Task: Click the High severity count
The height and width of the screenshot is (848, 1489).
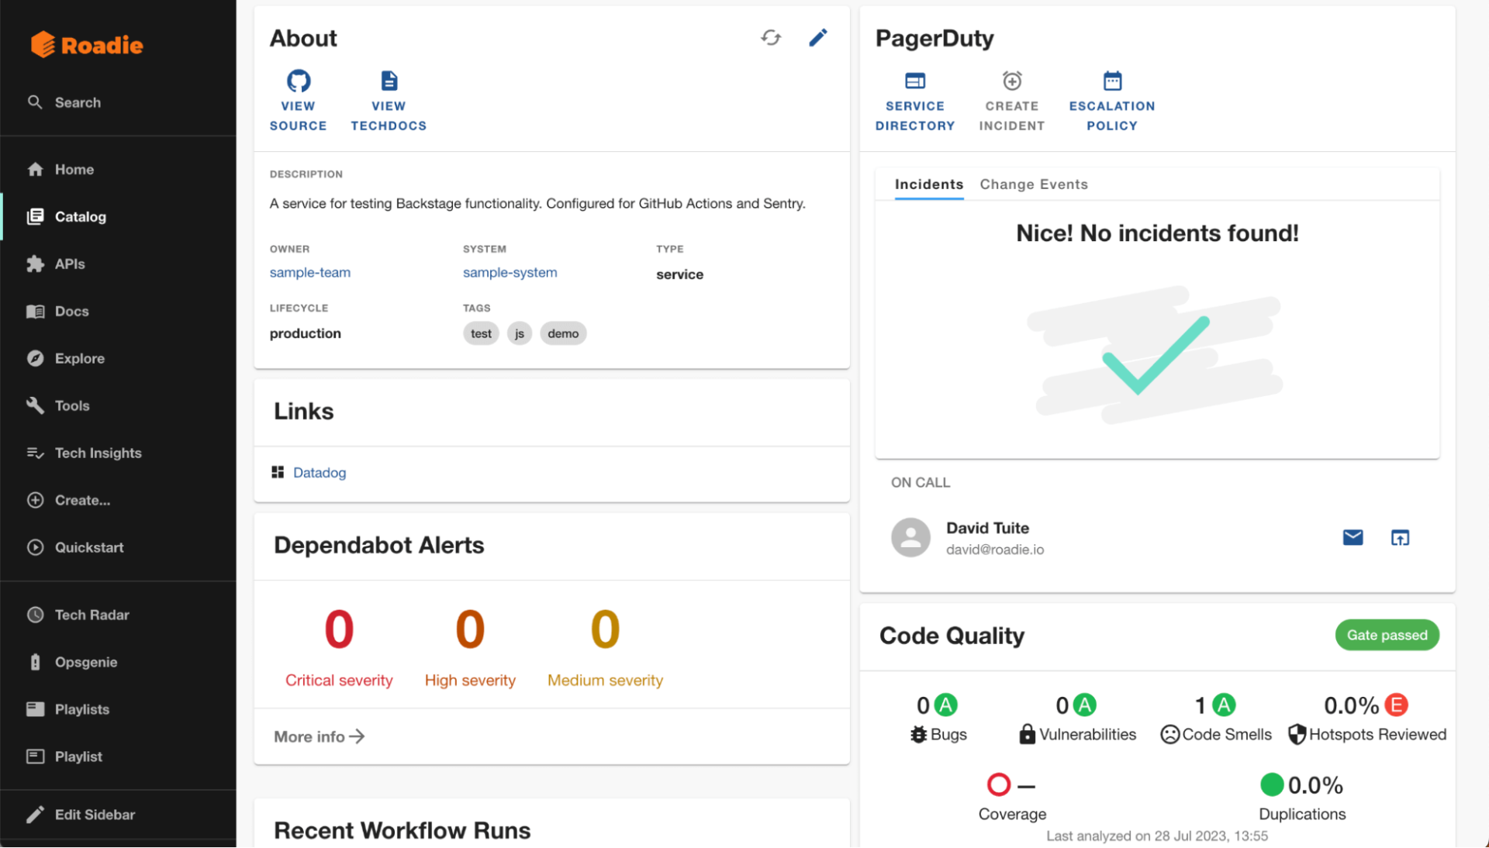Action: 470,629
